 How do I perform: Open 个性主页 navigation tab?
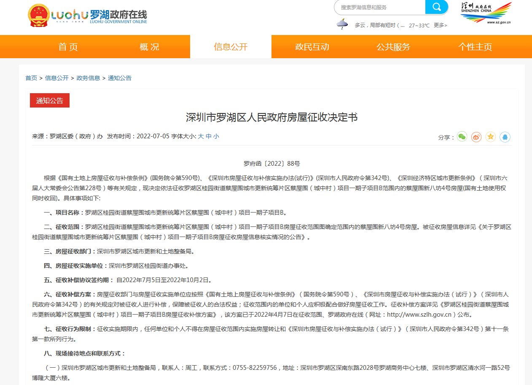(475, 47)
